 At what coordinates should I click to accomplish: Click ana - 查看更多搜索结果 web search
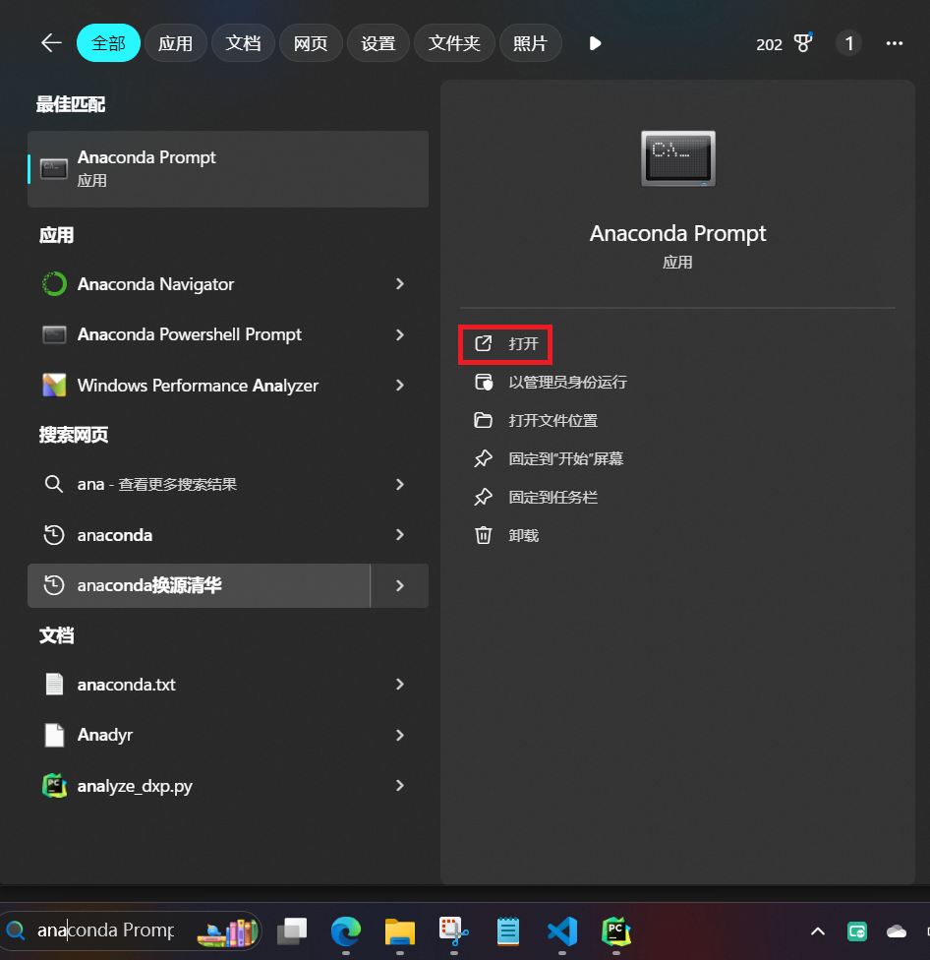click(x=199, y=484)
